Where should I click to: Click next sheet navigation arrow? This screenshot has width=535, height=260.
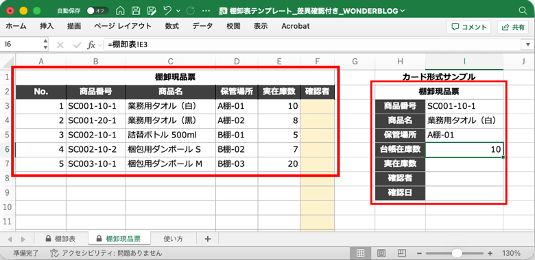click(23, 239)
